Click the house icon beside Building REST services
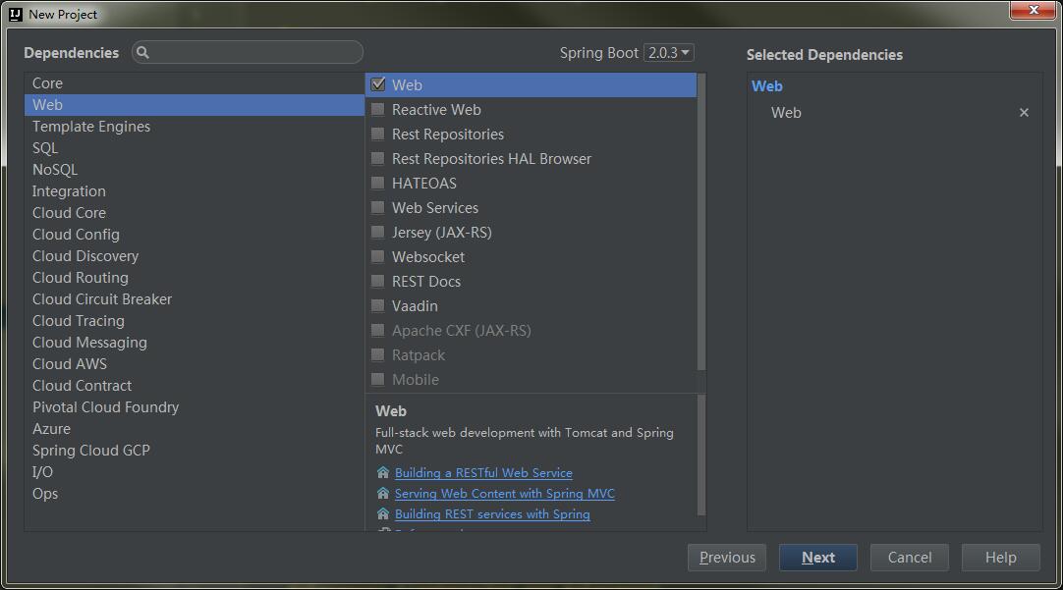Viewport: 1063px width, 590px height. tap(383, 513)
